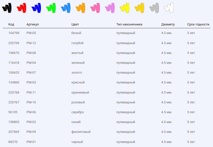Click the color name "черный"

click(77, 142)
